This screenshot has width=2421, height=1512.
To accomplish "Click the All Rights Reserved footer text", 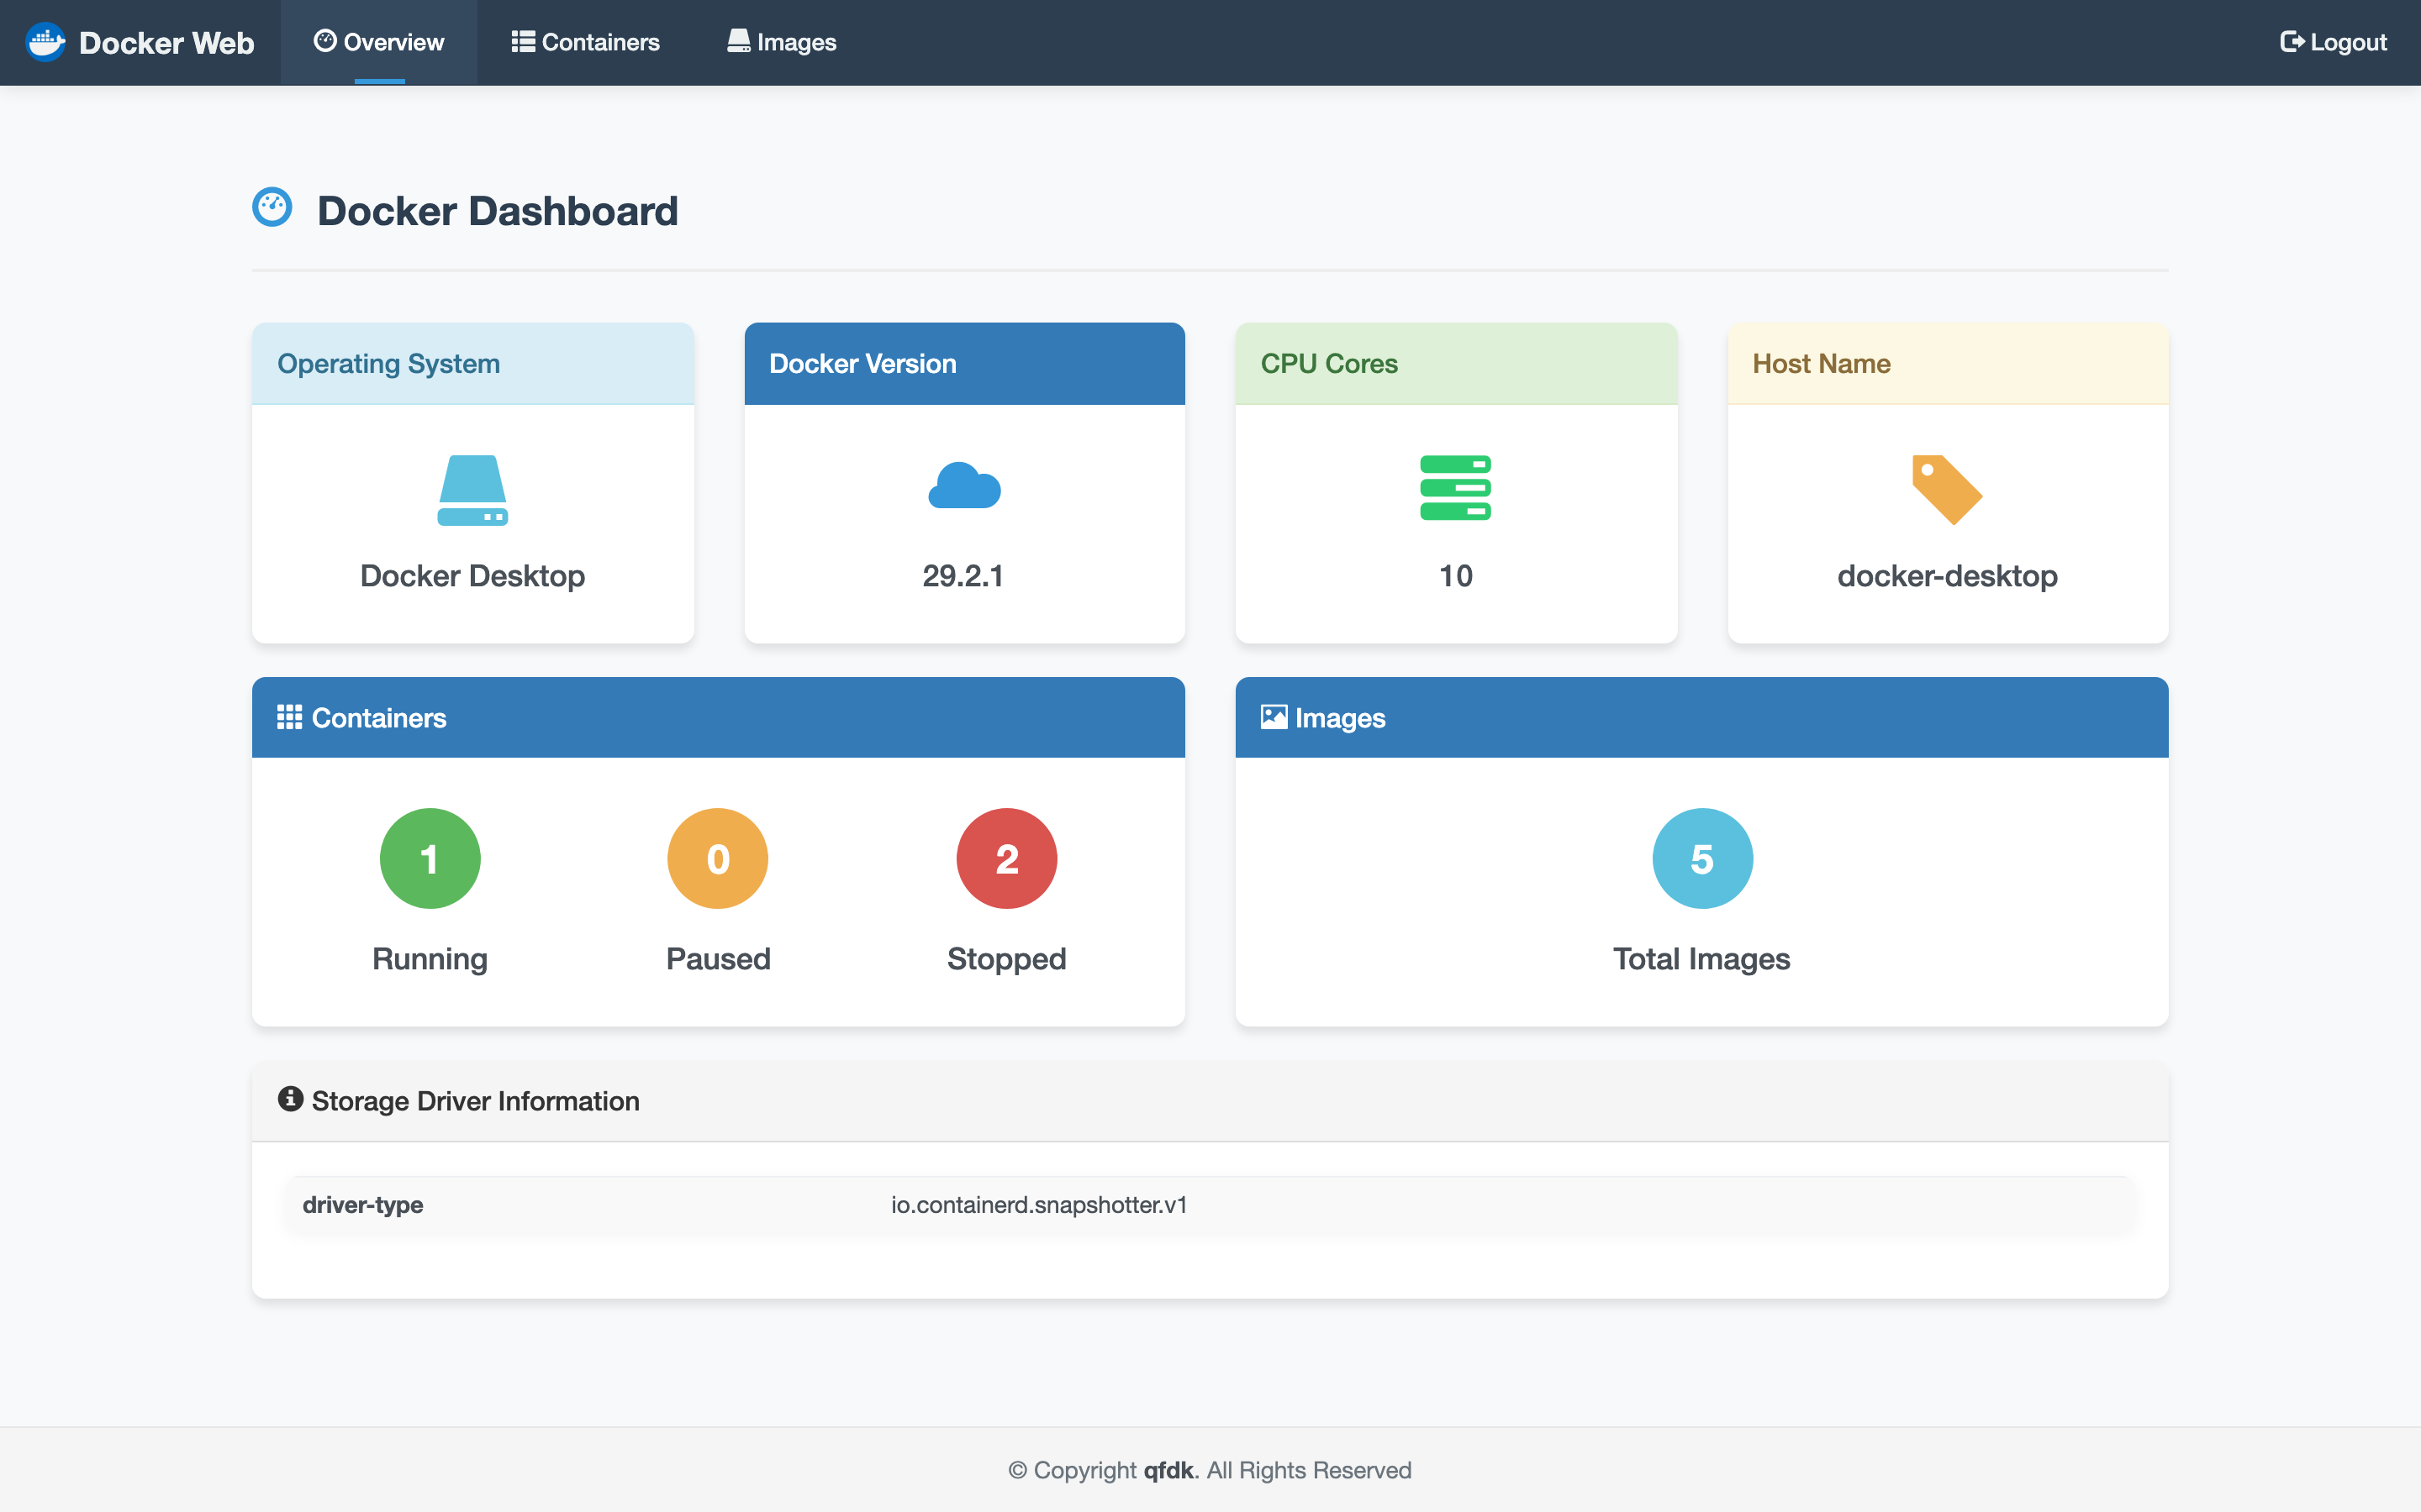I will tap(1310, 1470).
